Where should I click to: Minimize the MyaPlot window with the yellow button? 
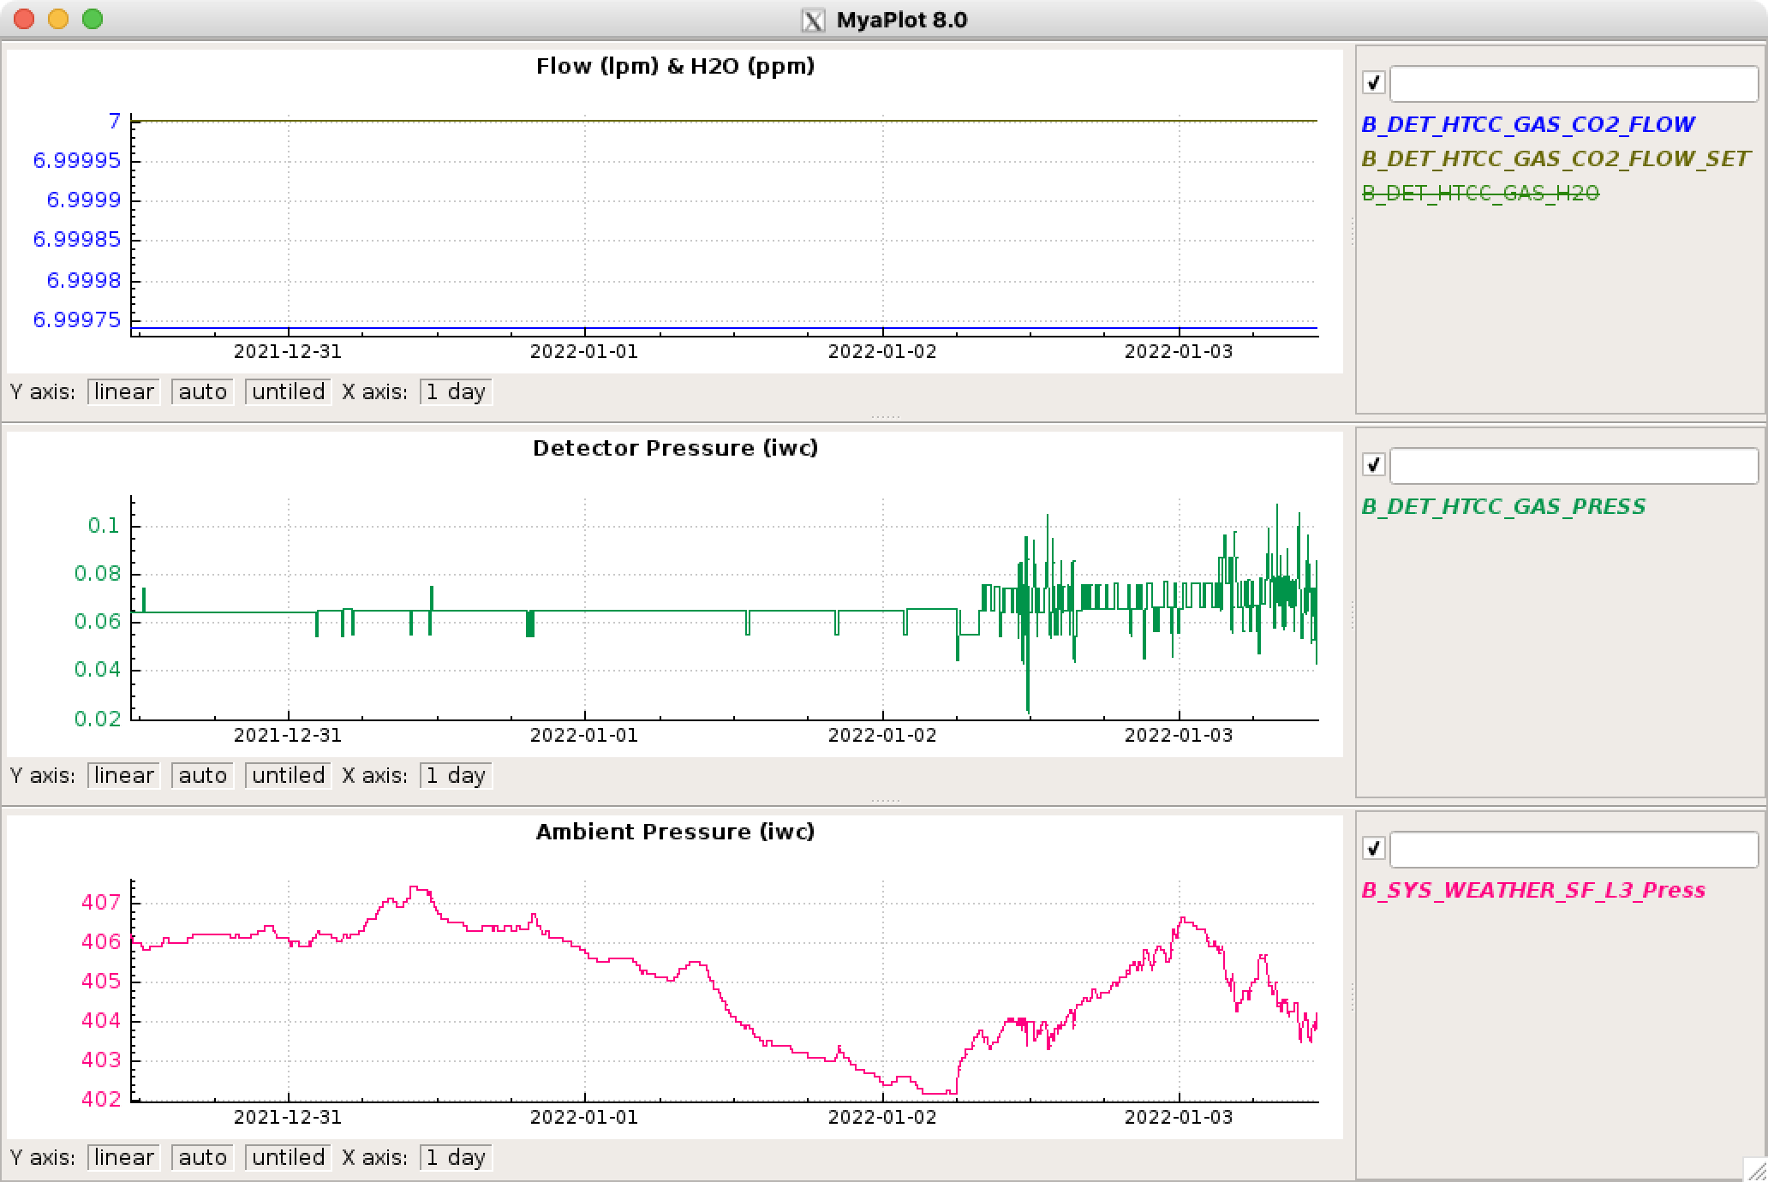(x=58, y=19)
